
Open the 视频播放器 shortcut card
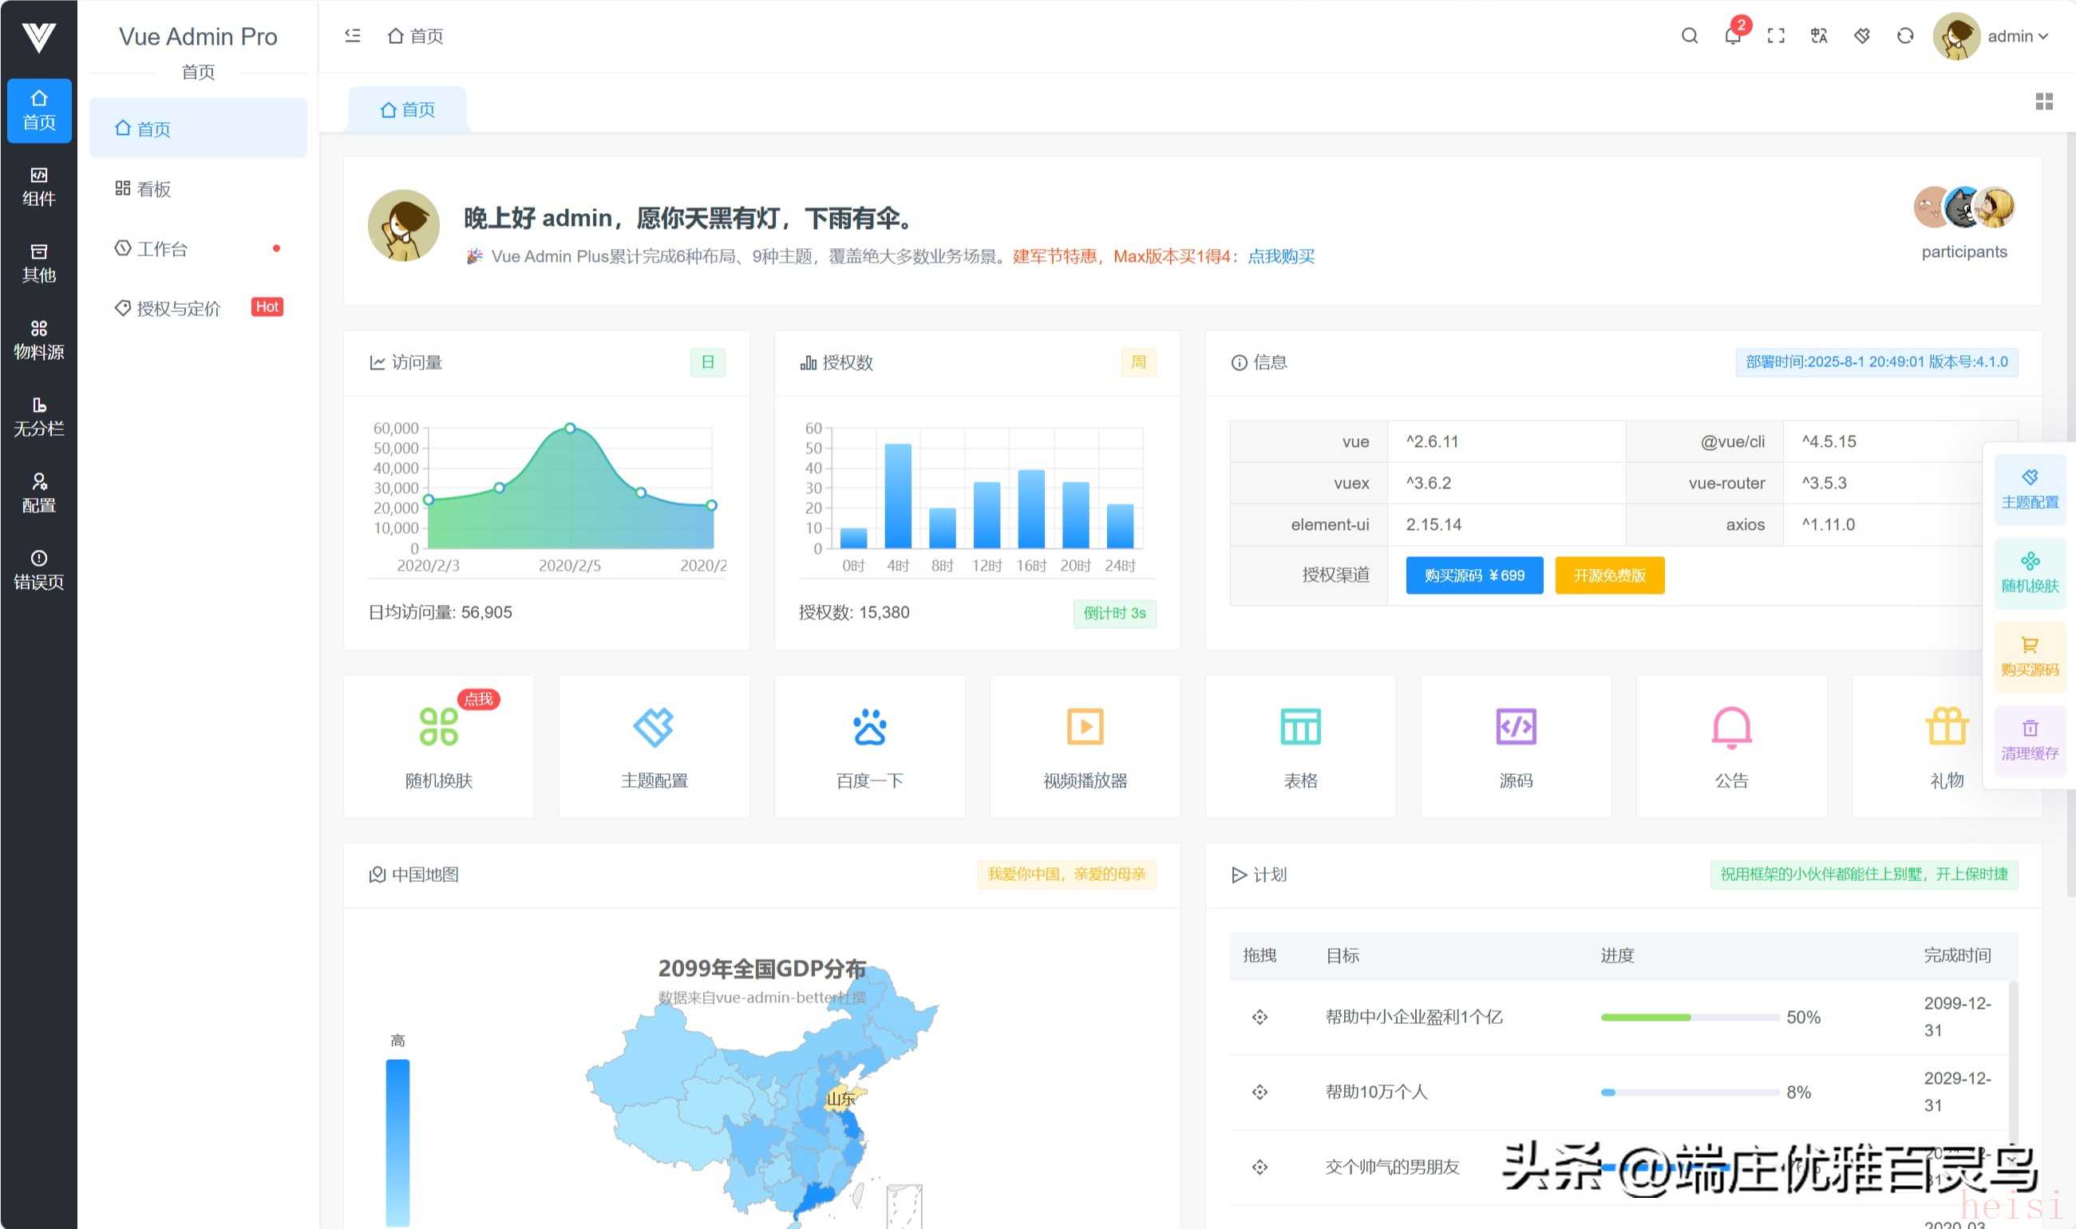[x=1085, y=745]
